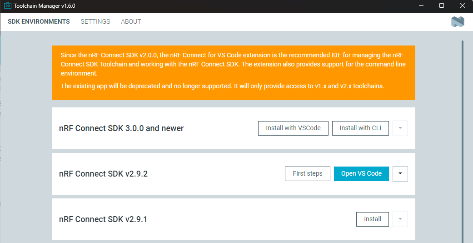Select the nRF Connect SDK v2.9.2 title
Image resolution: width=473 pixels, height=243 pixels.
[x=104, y=174]
